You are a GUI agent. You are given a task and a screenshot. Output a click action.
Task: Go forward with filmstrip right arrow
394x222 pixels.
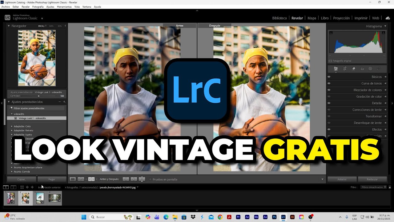point(32,187)
